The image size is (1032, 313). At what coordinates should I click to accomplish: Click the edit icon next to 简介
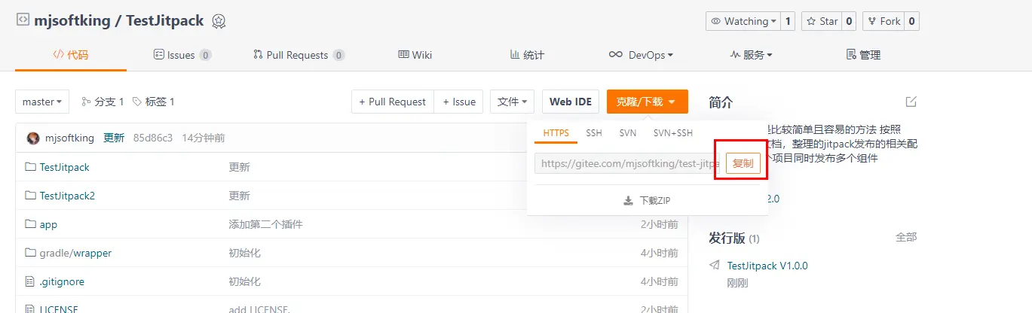point(911,102)
